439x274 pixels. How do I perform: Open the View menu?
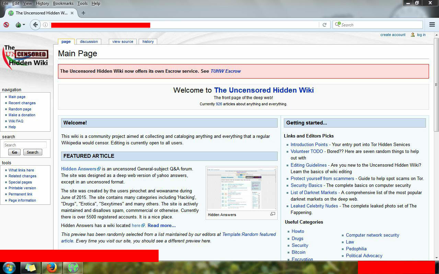pos(27,3)
